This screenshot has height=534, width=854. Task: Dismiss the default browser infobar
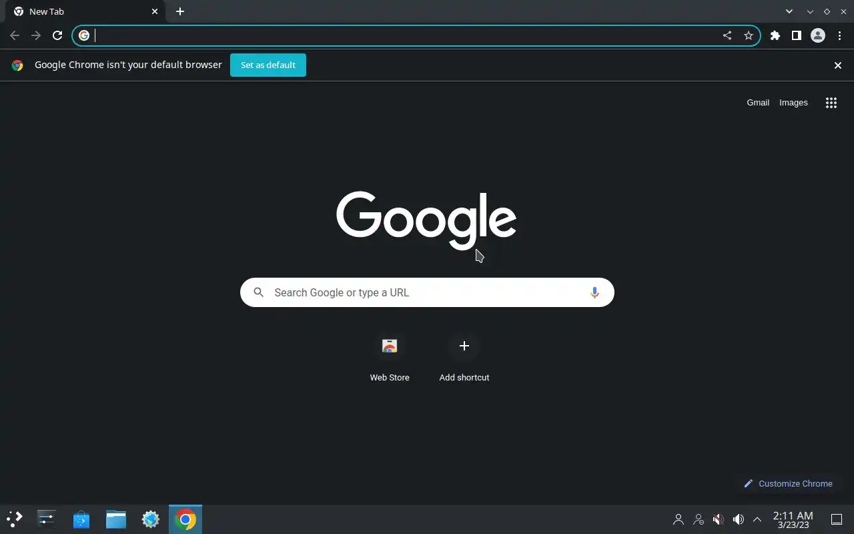838,65
